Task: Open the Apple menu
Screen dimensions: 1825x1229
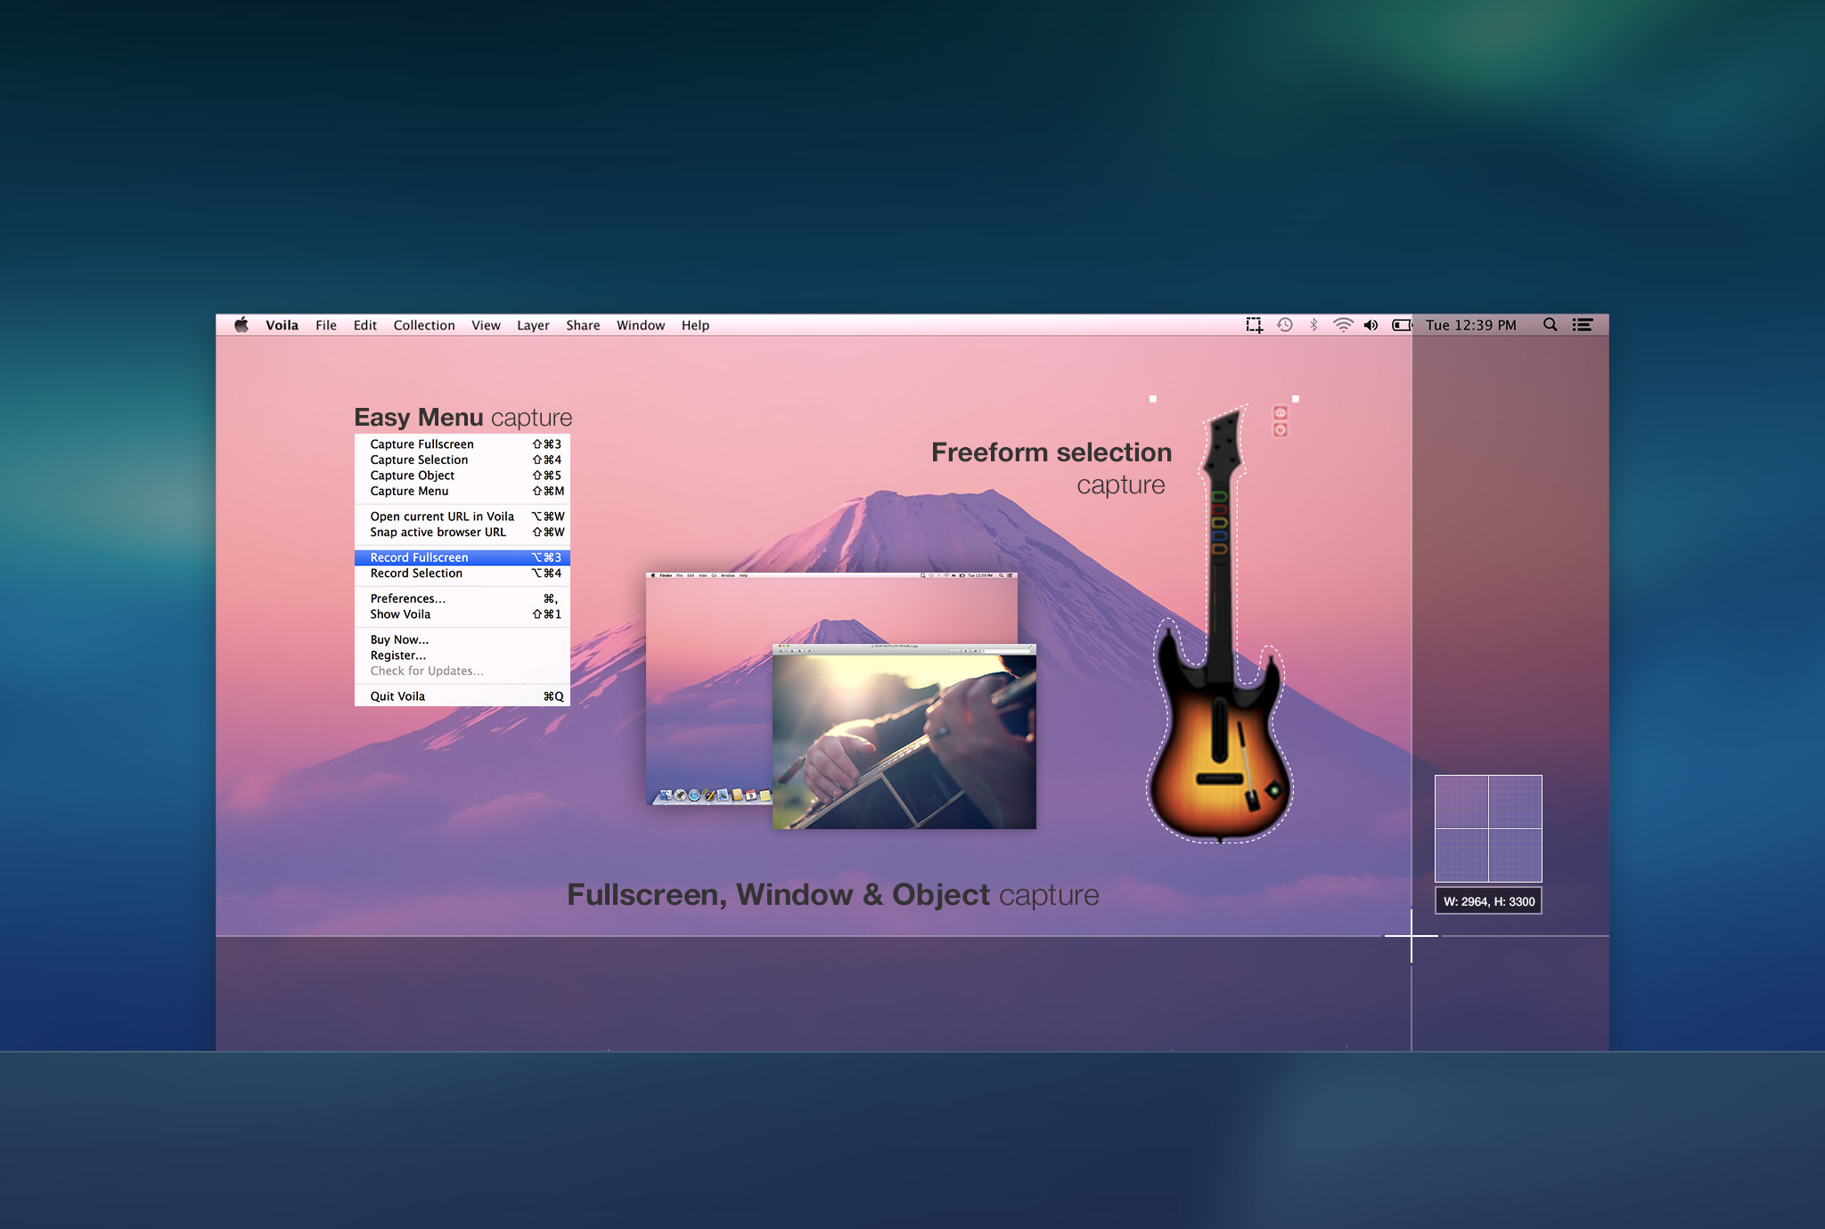Action: (x=241, y=325)
